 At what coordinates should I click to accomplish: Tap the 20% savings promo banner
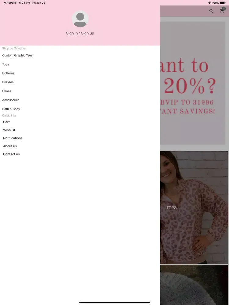[193, 83]
